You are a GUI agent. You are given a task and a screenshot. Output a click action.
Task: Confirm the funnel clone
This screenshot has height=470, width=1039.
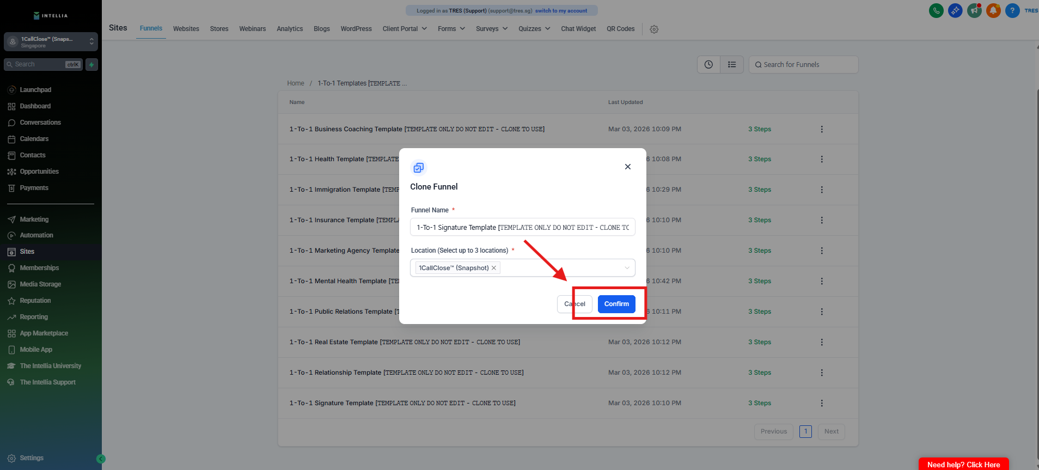click(616, 304)
